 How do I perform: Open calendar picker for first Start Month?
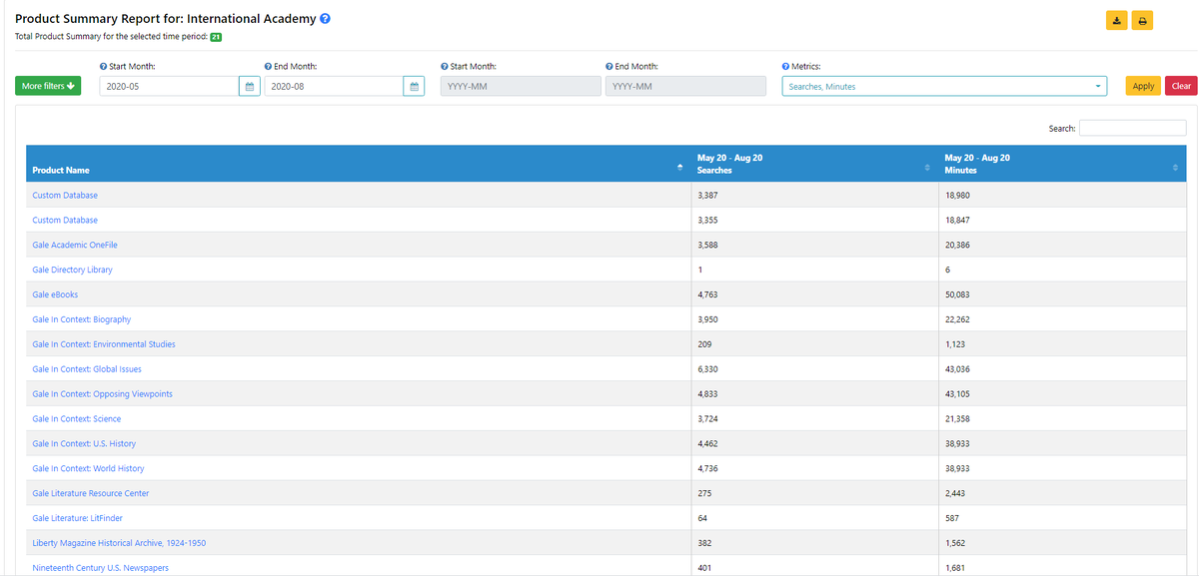pos(250,86)
